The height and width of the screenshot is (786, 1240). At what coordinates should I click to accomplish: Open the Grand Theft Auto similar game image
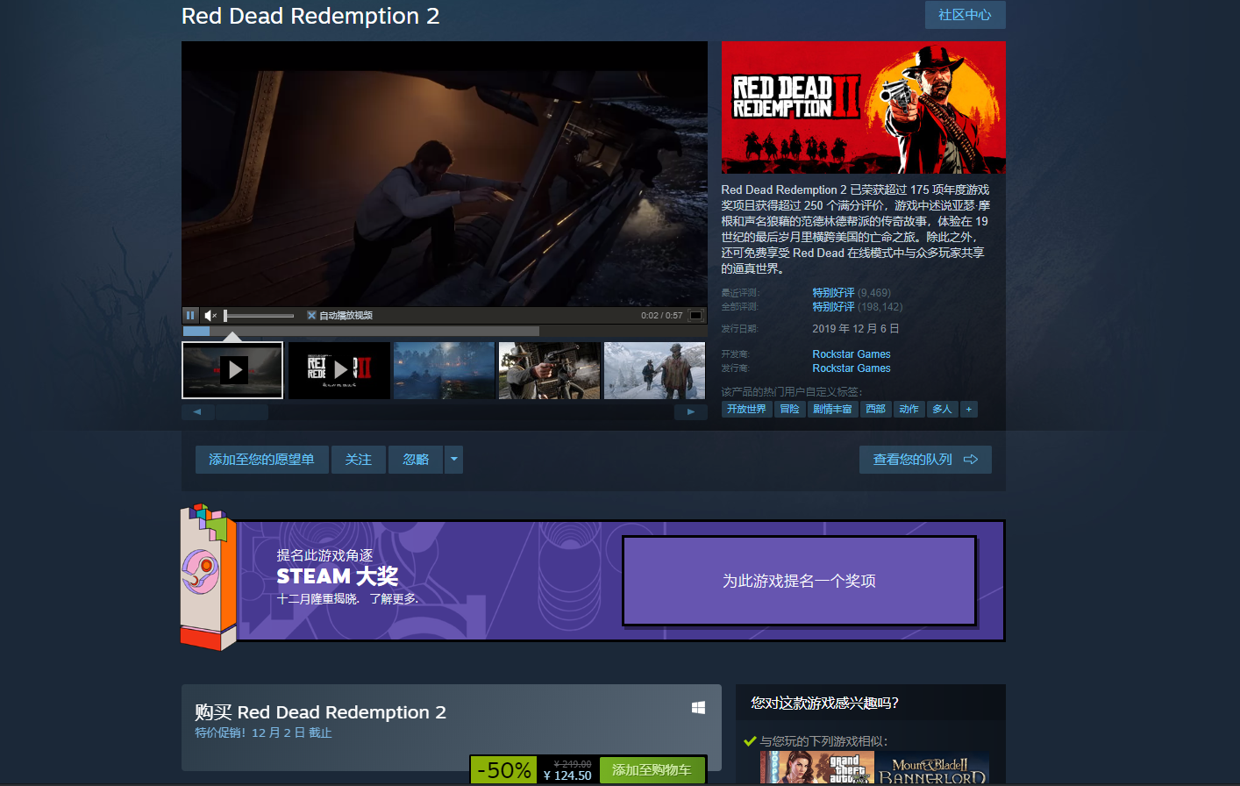point(817,768)
